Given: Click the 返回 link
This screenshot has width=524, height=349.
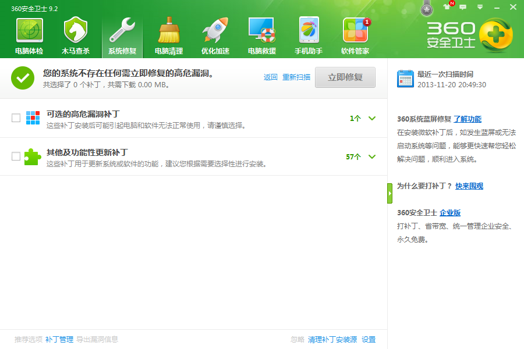Looking at the screenshot, I should pos(270,77).
